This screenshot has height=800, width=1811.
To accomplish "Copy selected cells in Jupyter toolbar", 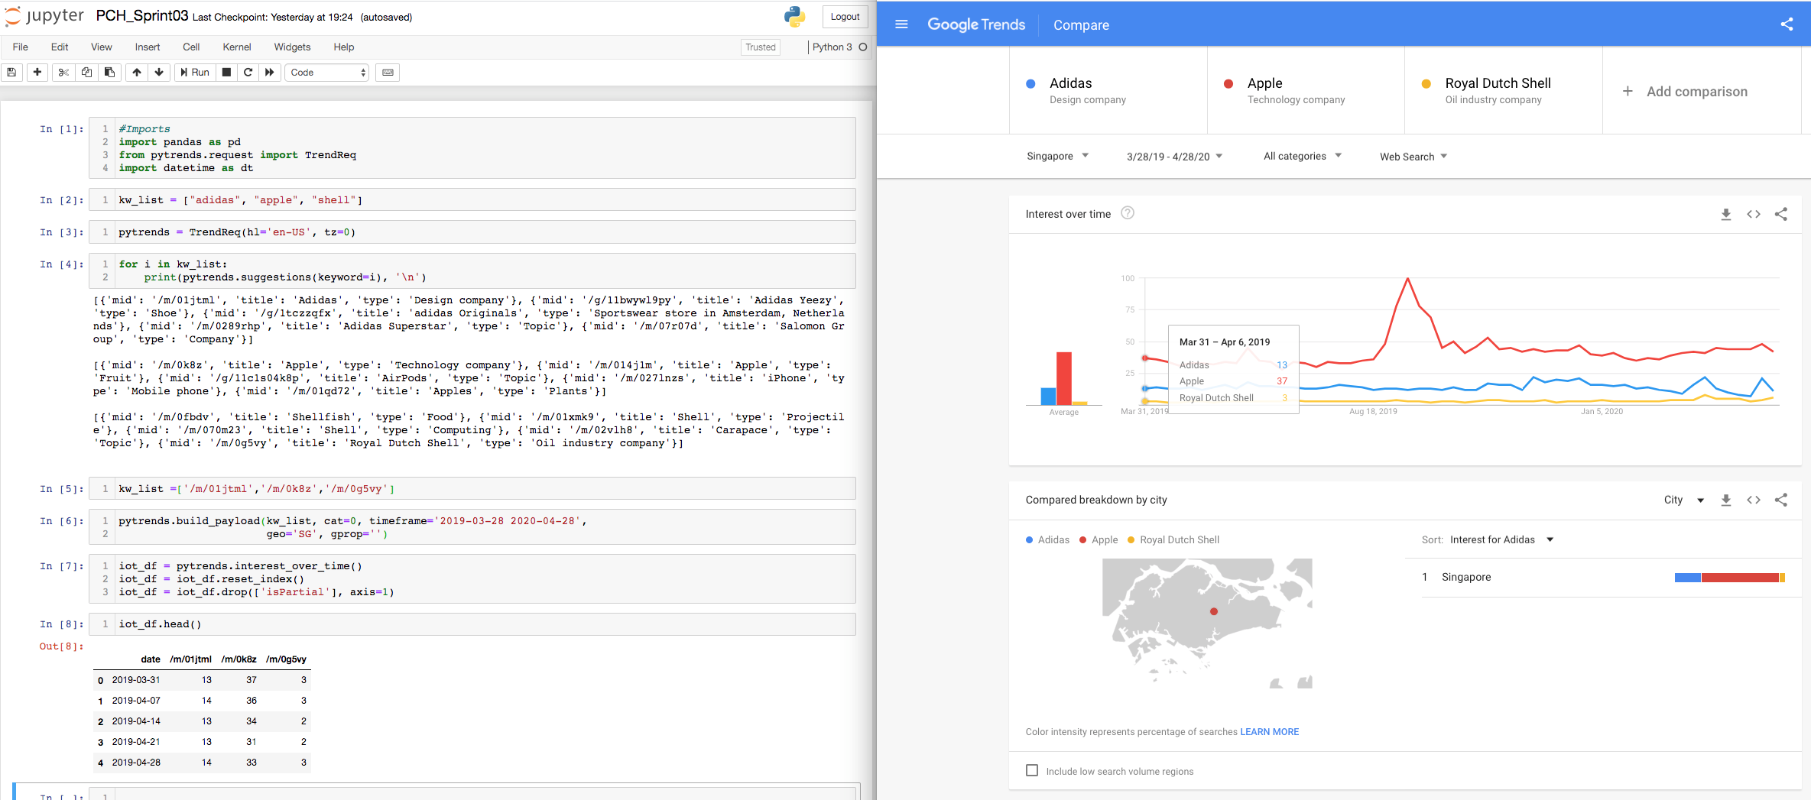I will click(x=86, y=72).
